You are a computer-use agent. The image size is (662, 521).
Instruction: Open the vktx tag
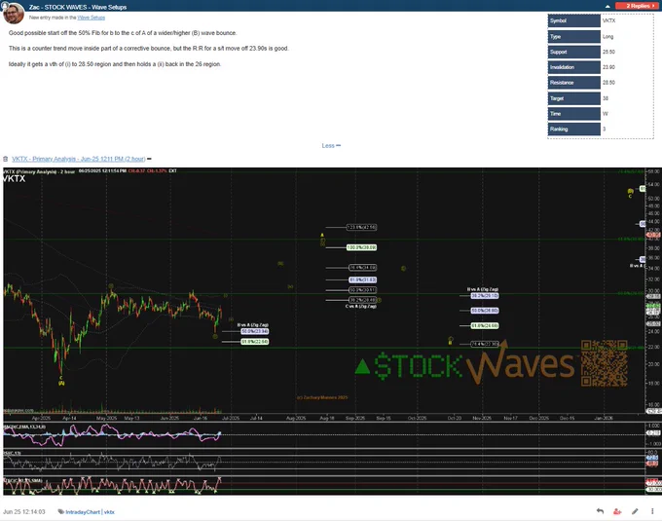pyautogui.click(x=109, y=512)
